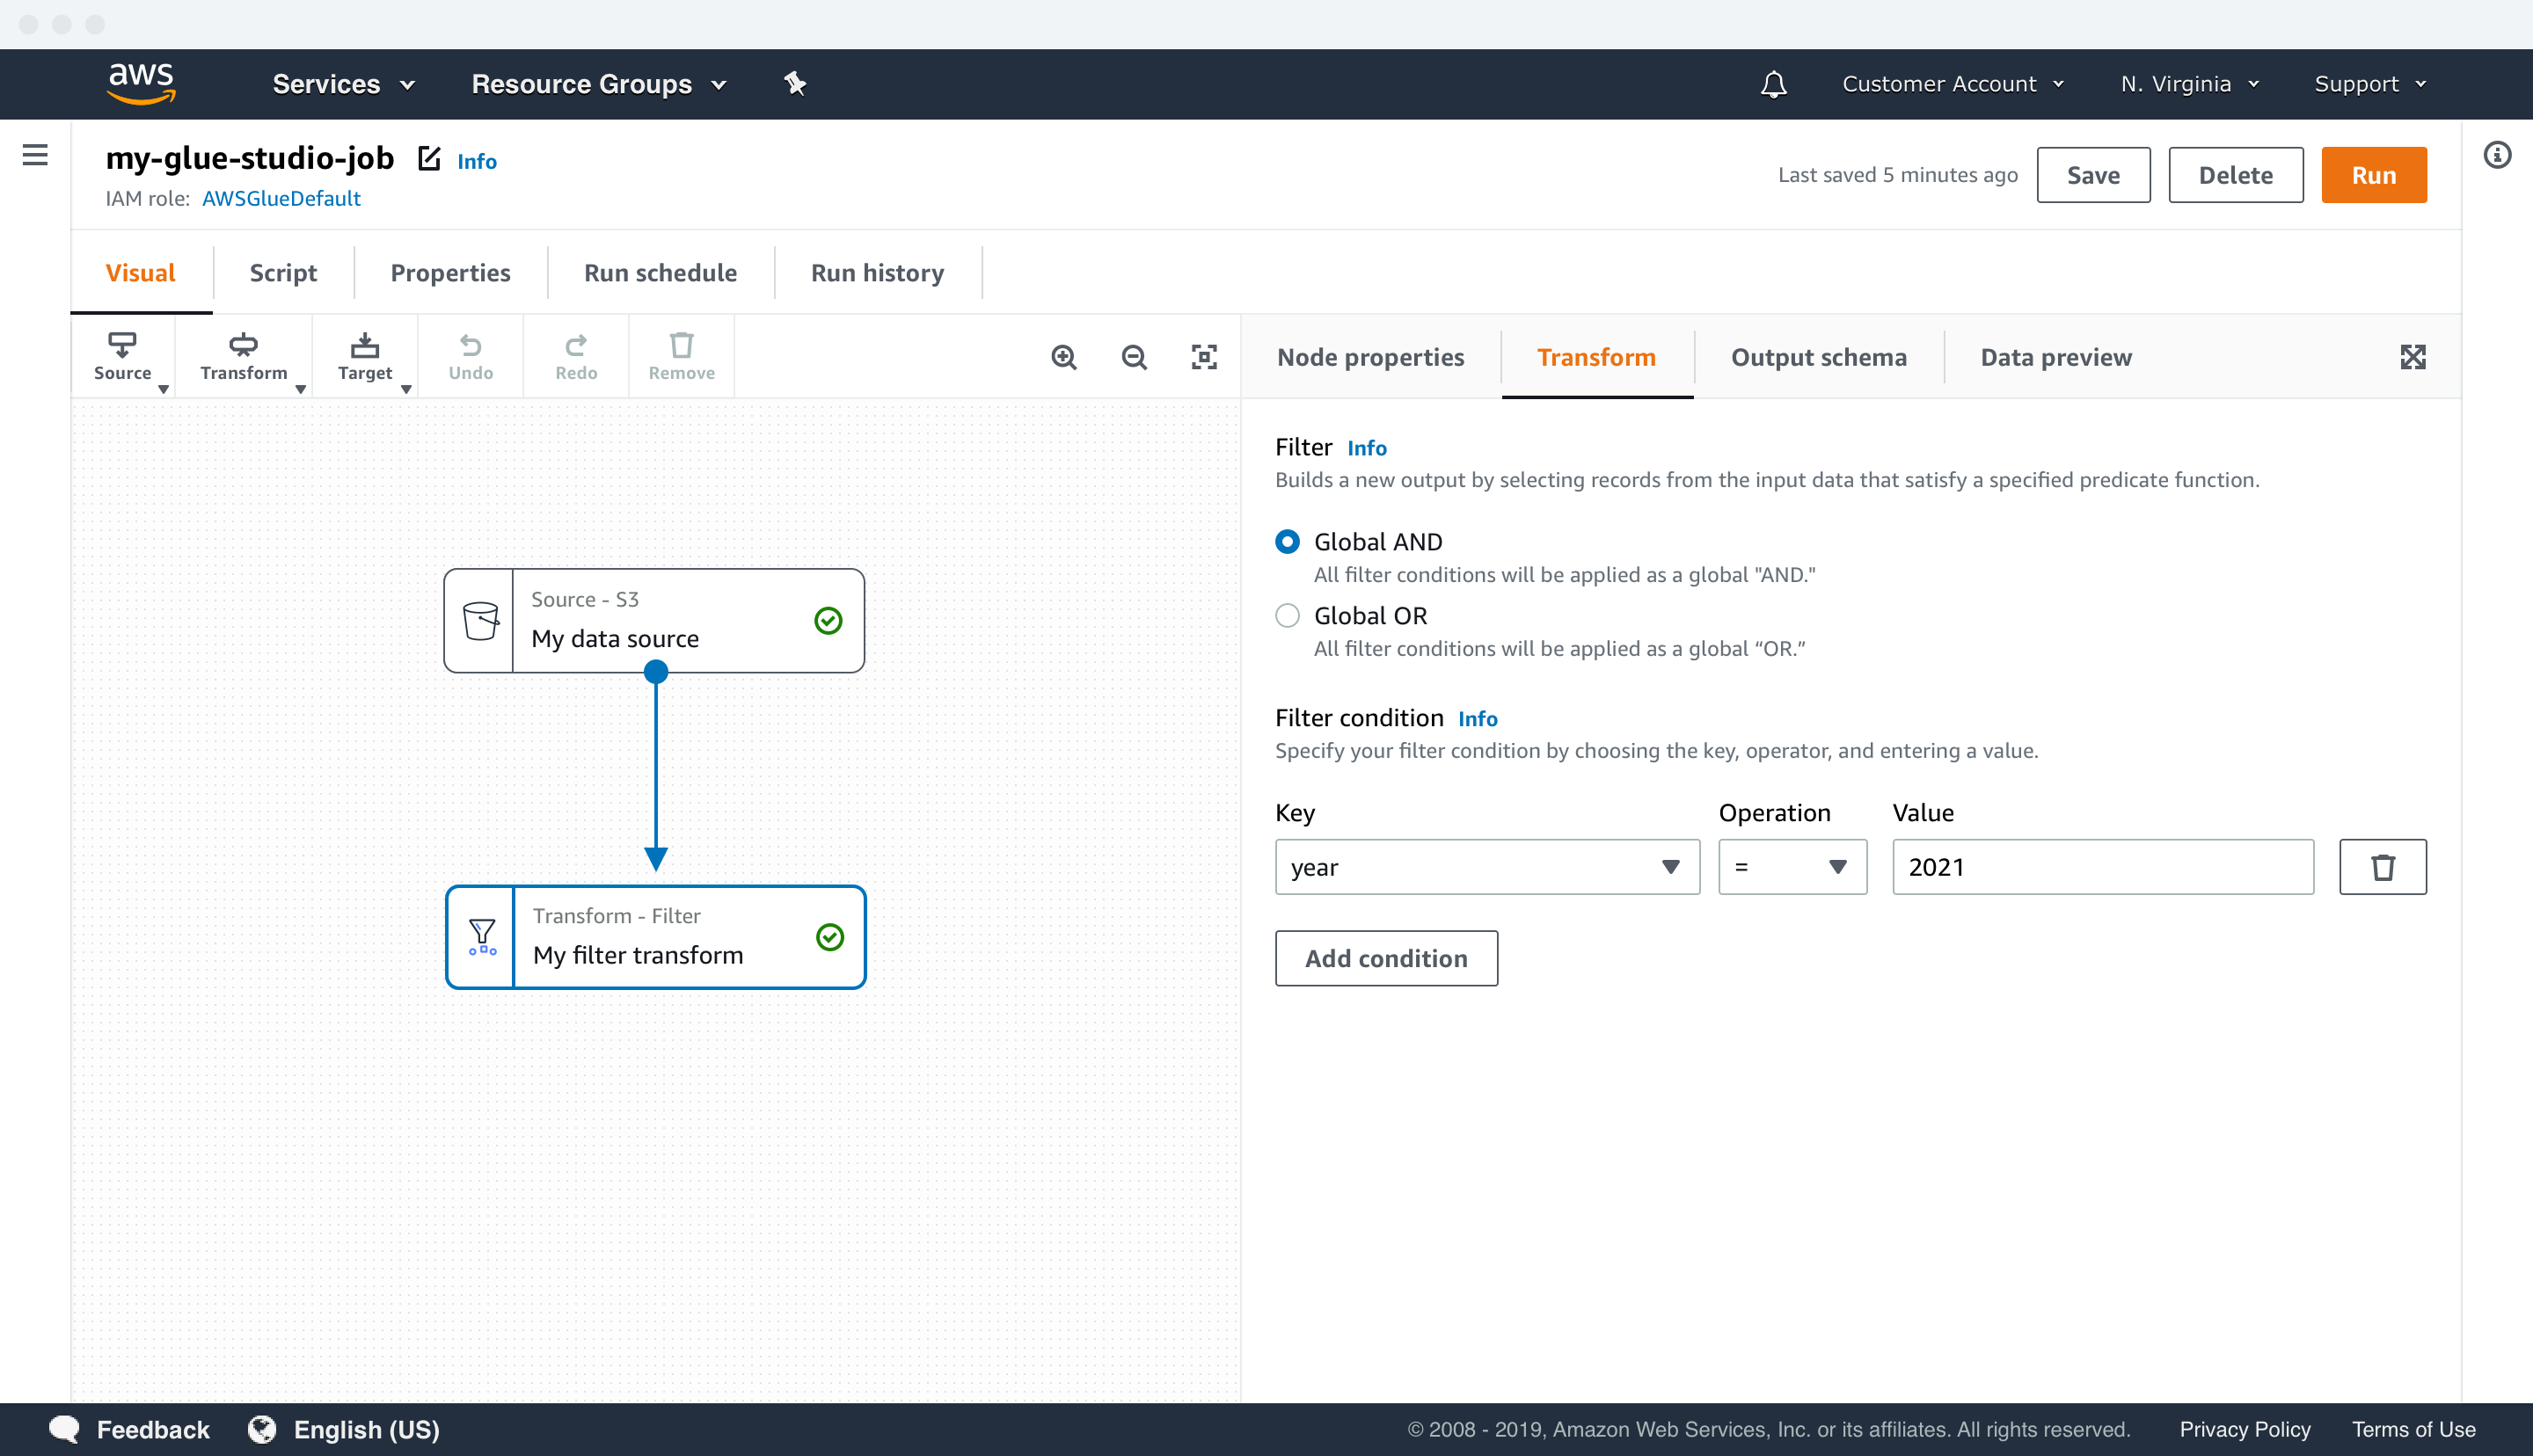Image resolution: width=2533 pixels, height=1456 pixels.
Task: Click English (US) language selector
Action: pyautogui.click(x=366, y=1429)
